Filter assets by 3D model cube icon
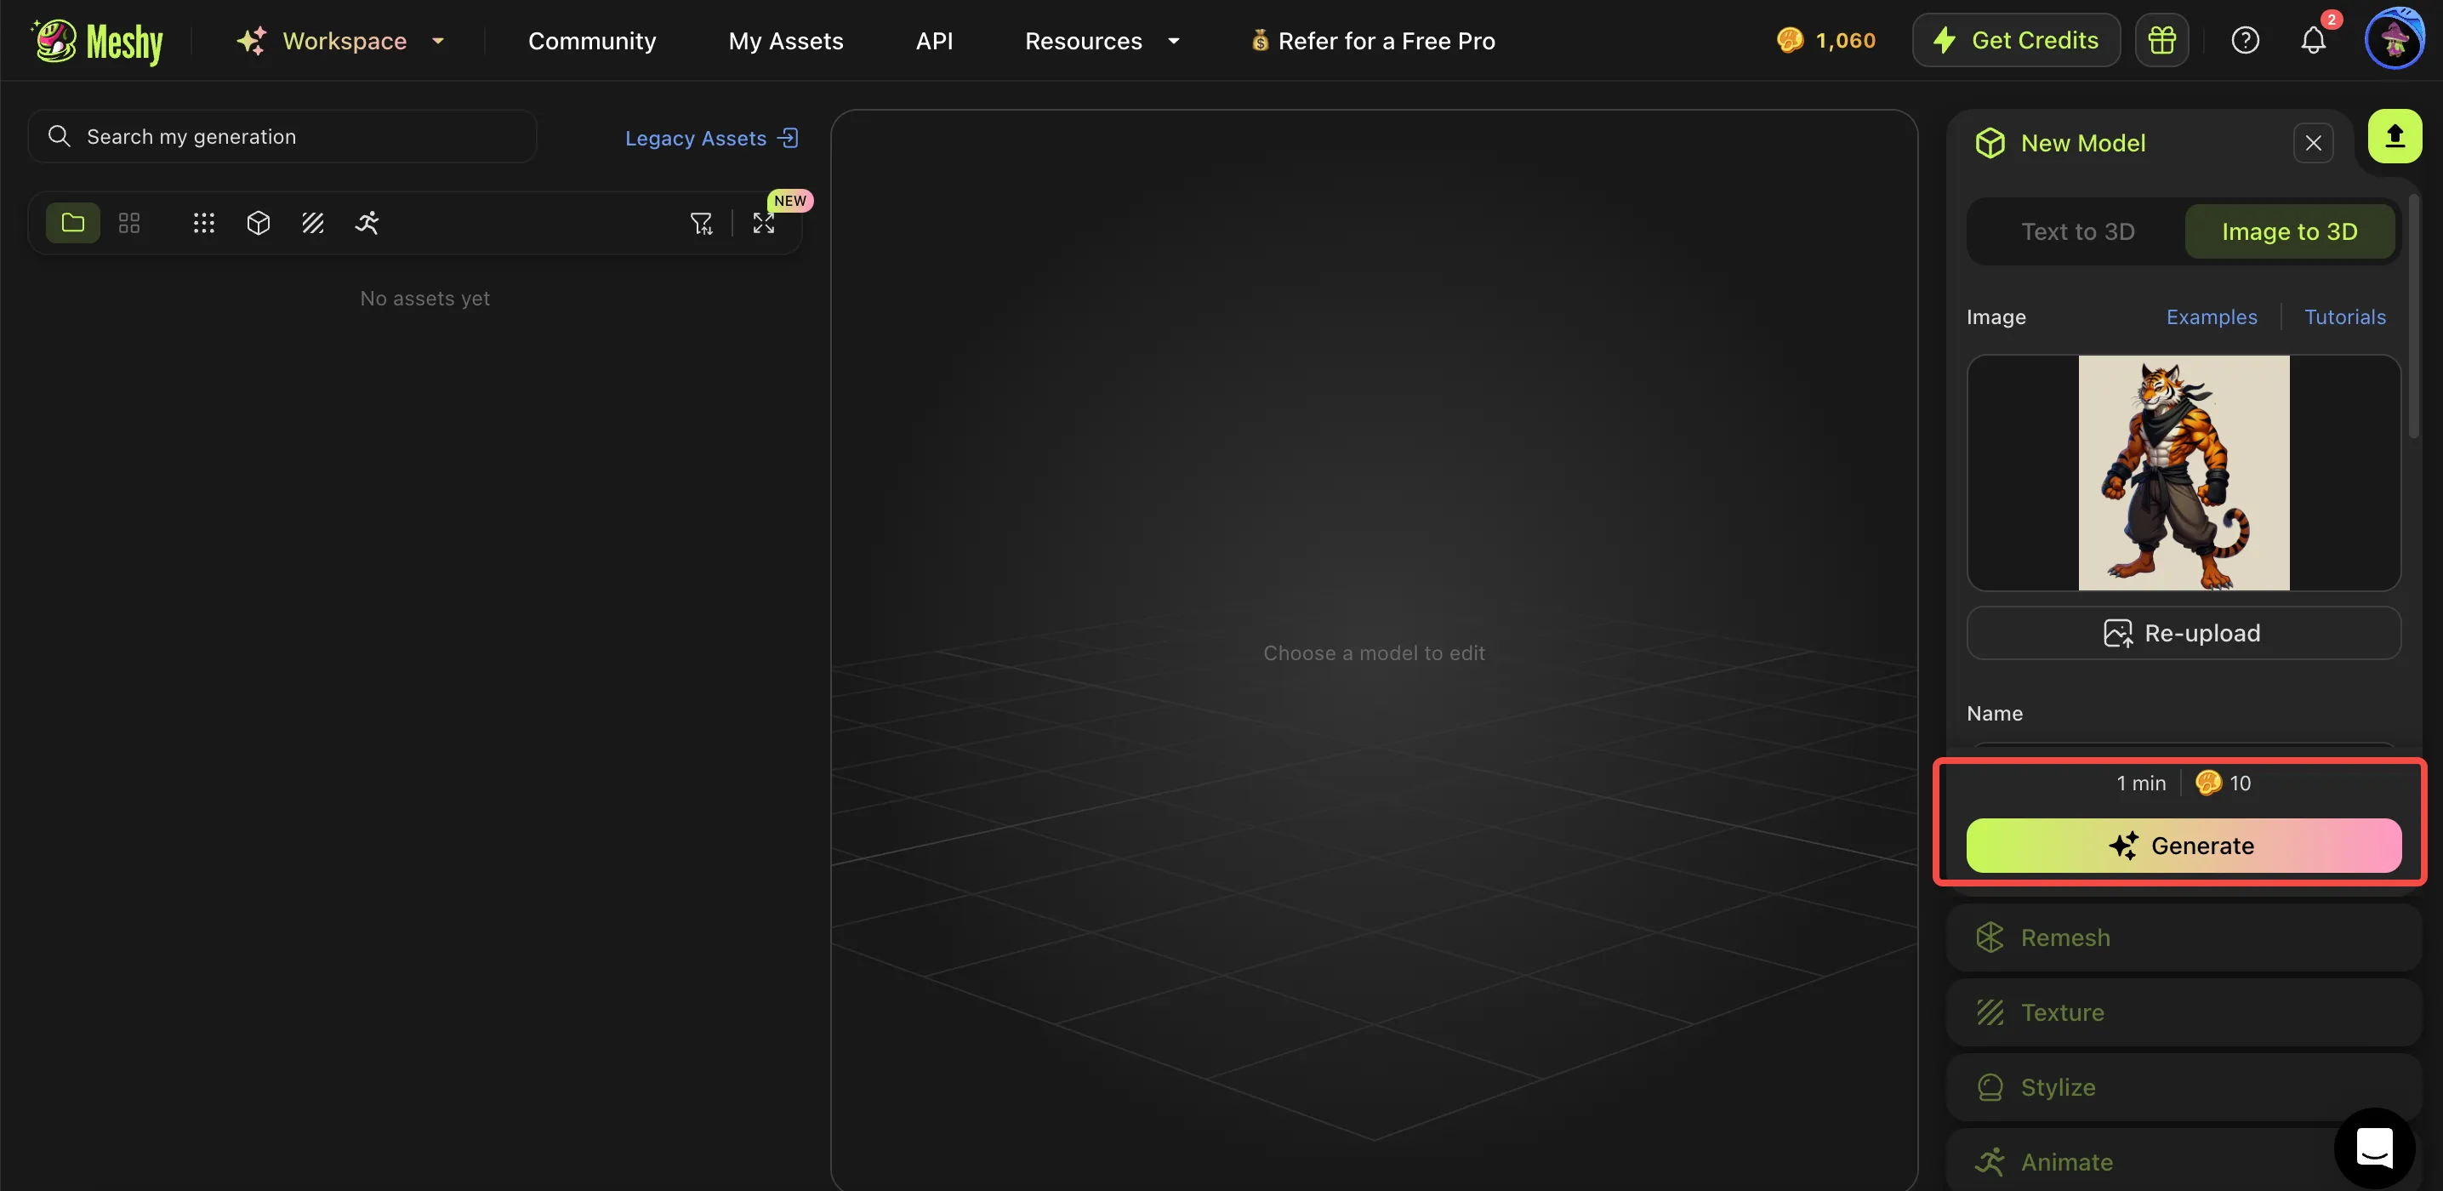This screenshot has width=2443, height=1191. point(258,223)
